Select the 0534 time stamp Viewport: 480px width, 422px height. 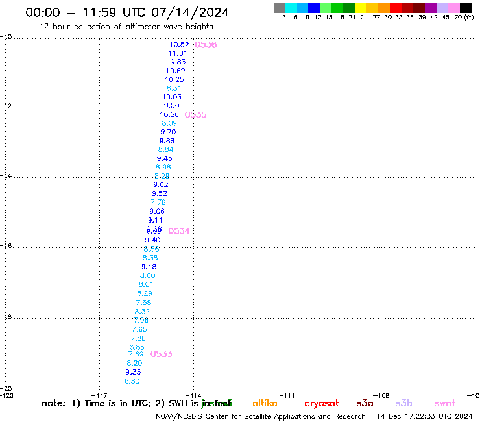pos(179,231)
